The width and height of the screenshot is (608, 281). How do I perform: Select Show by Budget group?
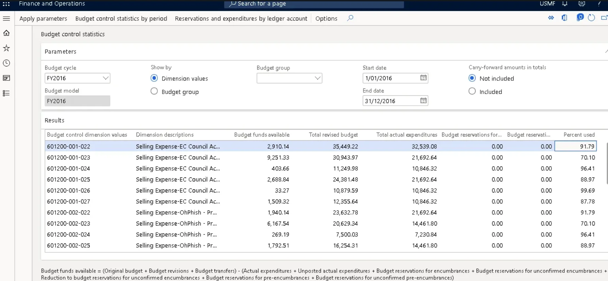pos(154,91)
